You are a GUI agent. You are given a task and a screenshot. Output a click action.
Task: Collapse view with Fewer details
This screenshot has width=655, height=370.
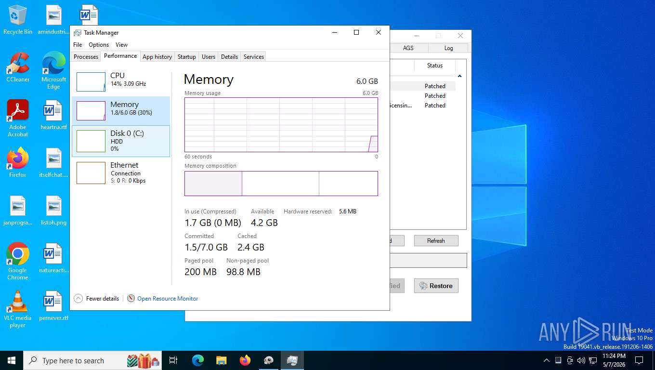coord(96,299)
